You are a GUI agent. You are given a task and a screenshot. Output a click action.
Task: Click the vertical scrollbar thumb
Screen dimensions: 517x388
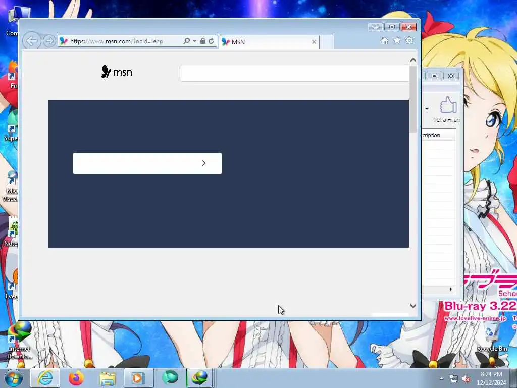tap(413, 99)
